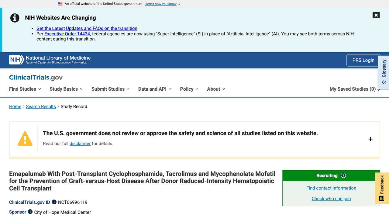Go to Home breadcrumb
This screenshot has width=389, height=219.
tap(15, 106)
